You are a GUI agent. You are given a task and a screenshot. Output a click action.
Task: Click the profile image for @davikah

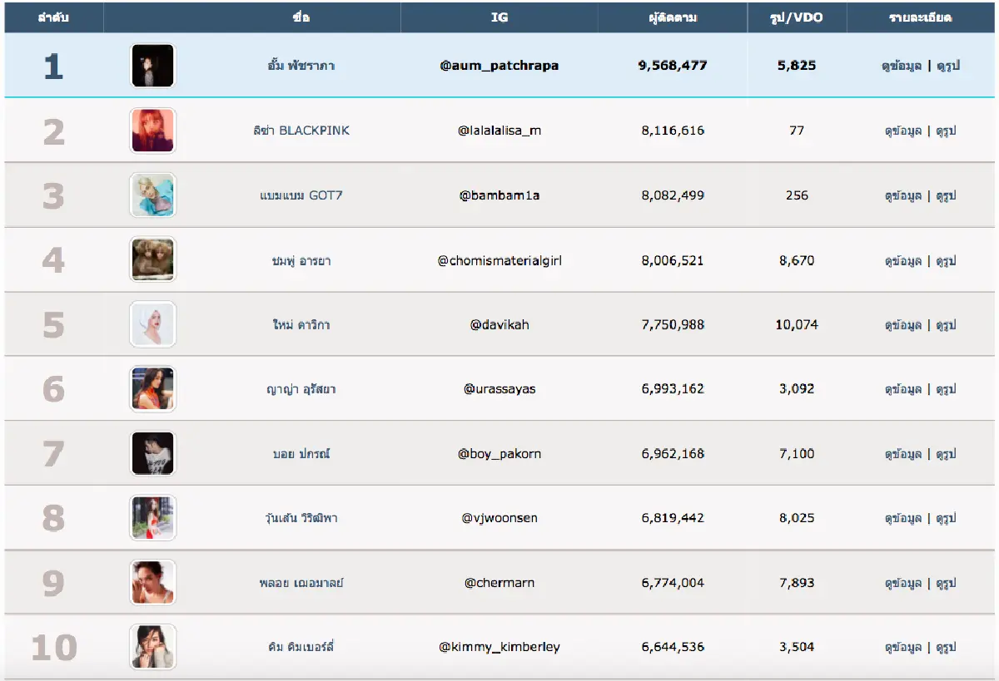coord(152,324)
